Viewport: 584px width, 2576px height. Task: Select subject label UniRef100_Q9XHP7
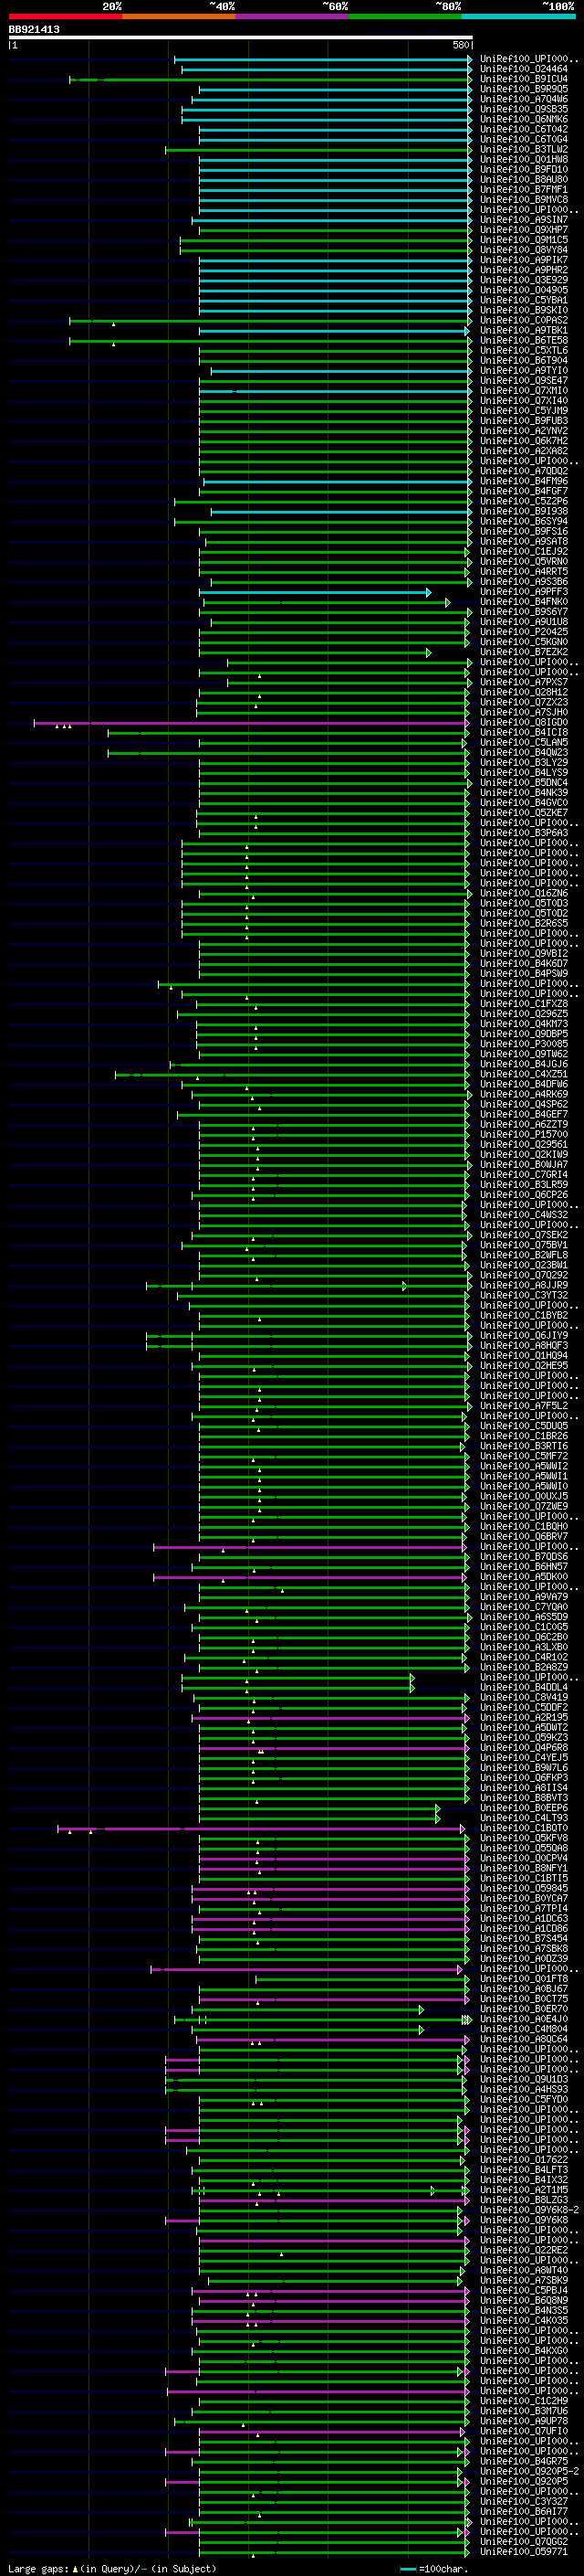524,230
